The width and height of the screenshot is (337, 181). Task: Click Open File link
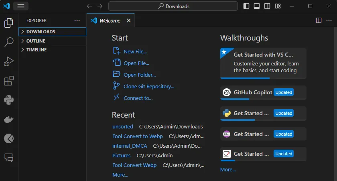[136, 63]
